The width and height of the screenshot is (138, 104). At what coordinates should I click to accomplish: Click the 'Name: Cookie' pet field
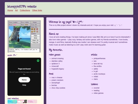[13, 22]
